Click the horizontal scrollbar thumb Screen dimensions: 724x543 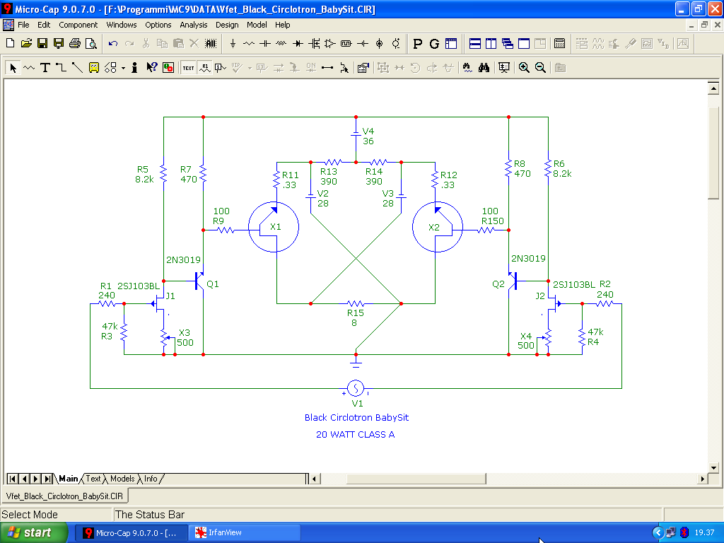[416, 479]
